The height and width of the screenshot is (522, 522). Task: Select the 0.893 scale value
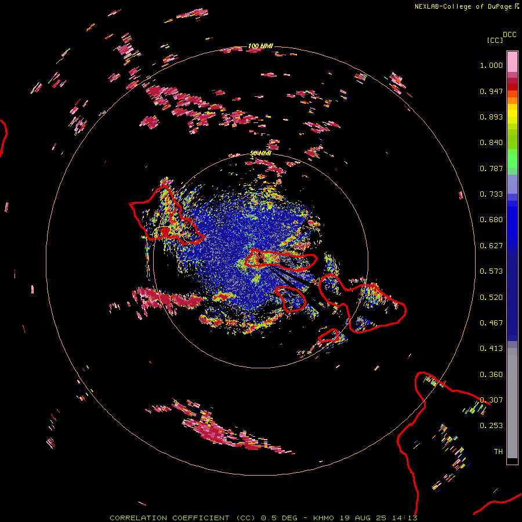(x=491, y=117)
